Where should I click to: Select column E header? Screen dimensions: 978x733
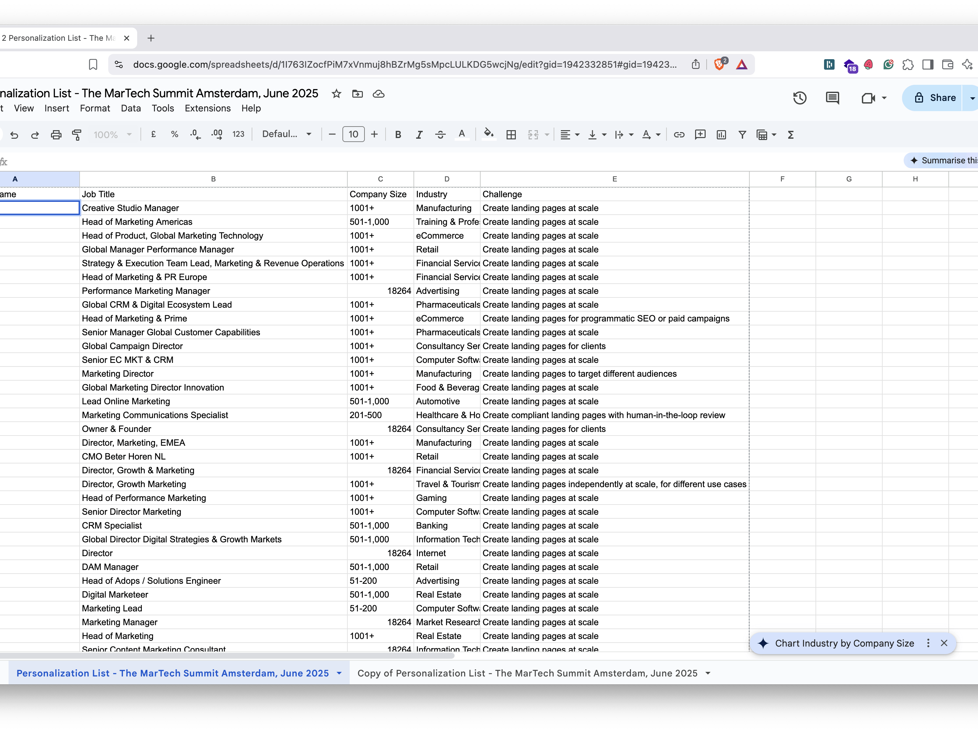pos(614,179)
